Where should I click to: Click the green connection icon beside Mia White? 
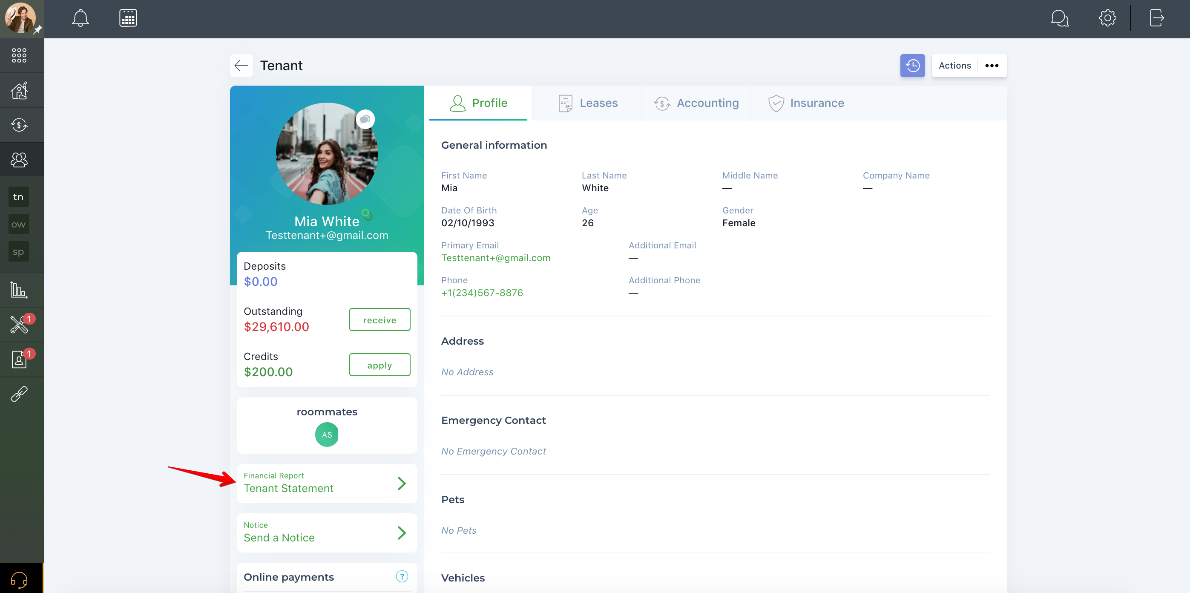(367, 214)
